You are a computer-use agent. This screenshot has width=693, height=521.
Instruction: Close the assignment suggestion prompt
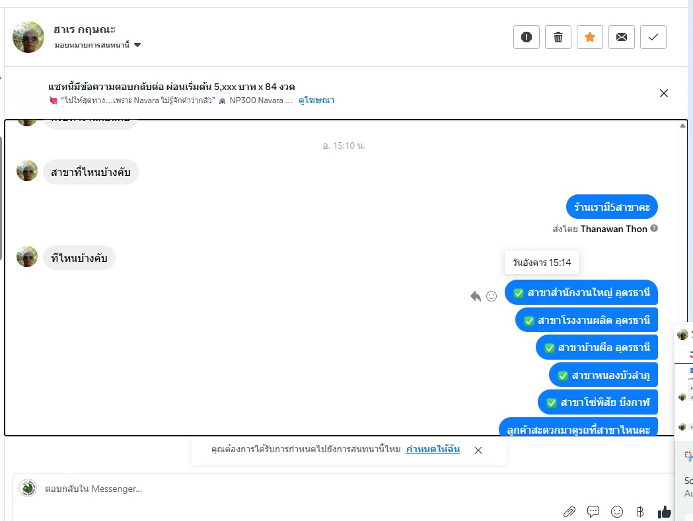[x=478, y=450]
